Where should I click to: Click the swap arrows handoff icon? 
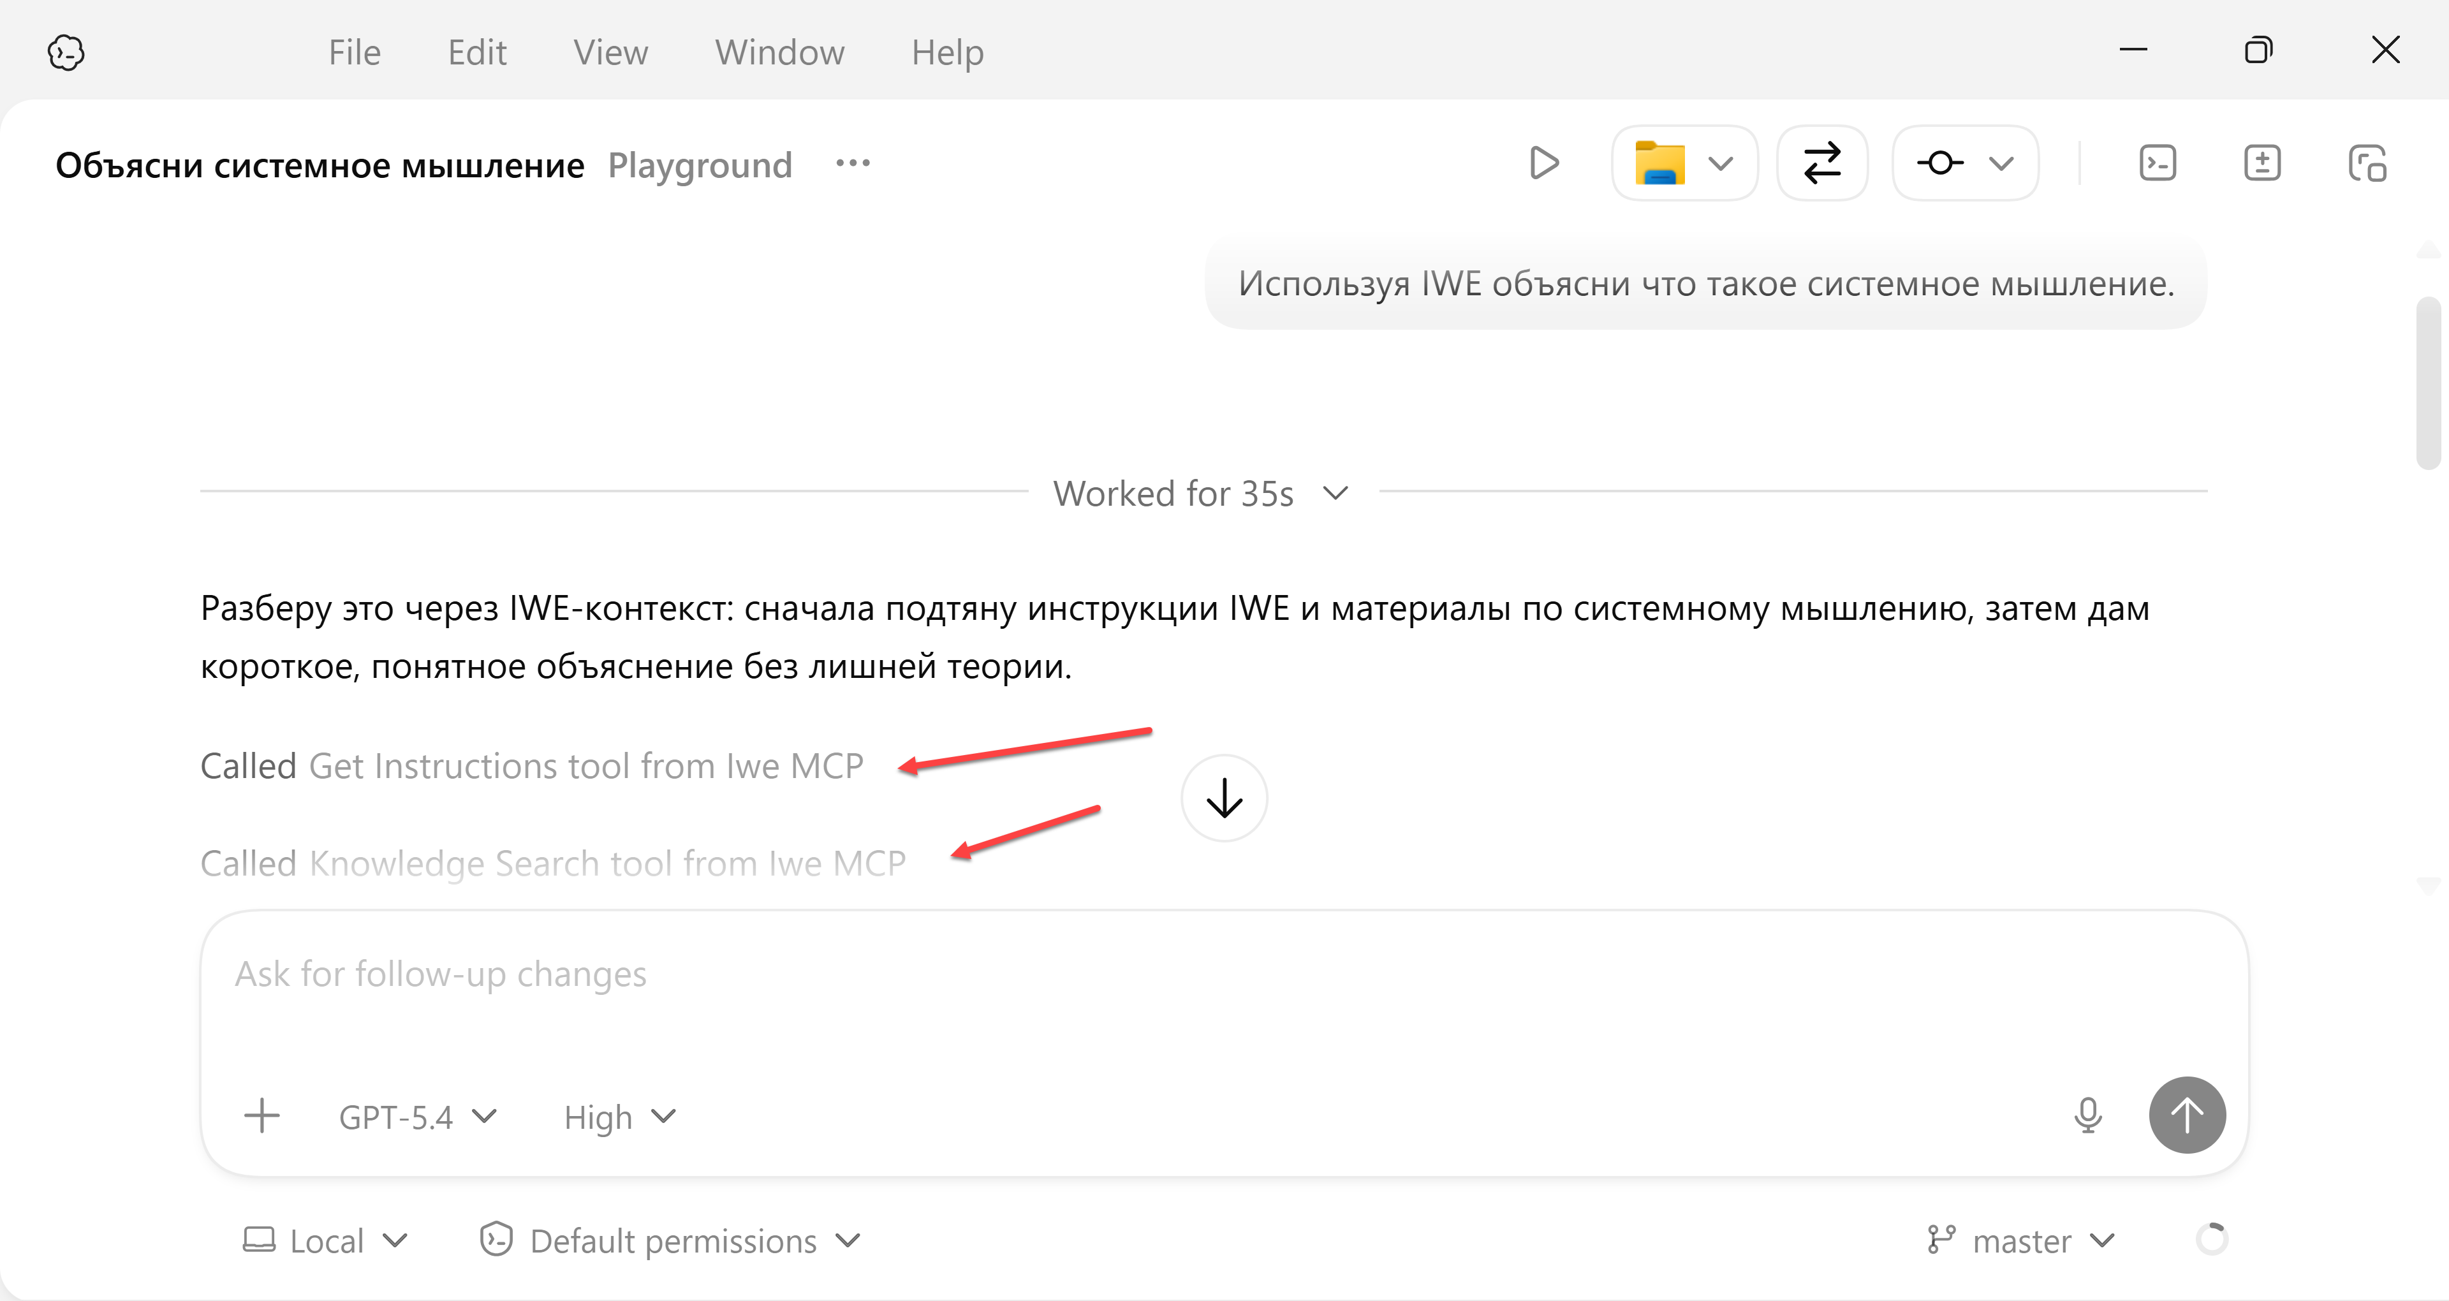tap(1821, 163)
